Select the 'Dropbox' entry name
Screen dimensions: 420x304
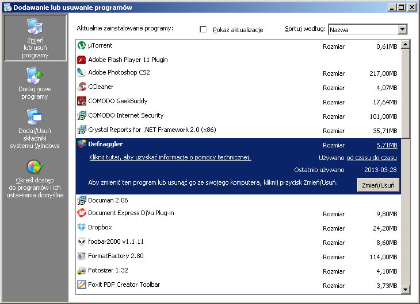pos(100,227)
